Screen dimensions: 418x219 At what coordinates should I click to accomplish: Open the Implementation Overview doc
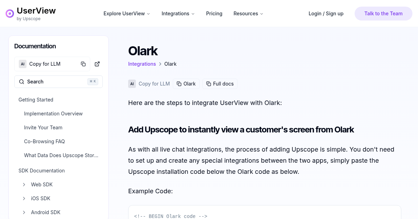[x=53, y=114]
